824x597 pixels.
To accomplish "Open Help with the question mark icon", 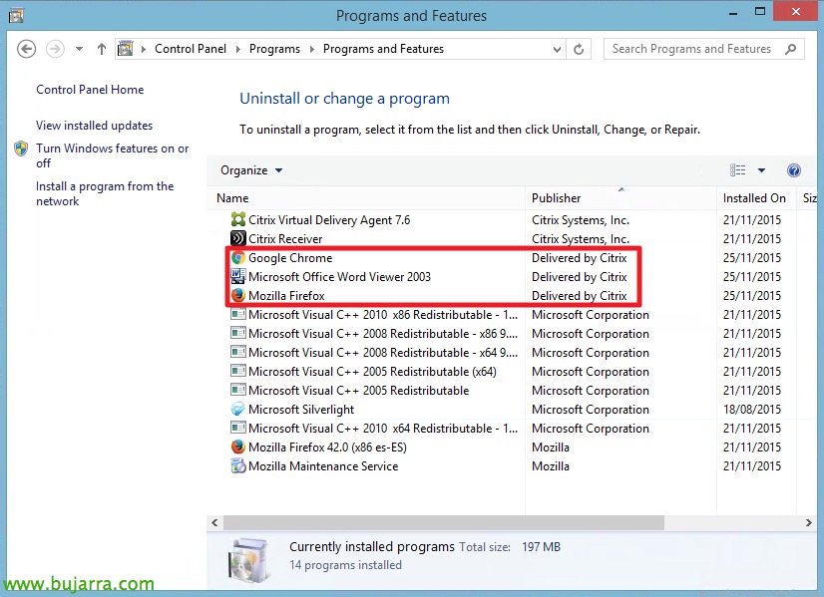I will (793, 170).
